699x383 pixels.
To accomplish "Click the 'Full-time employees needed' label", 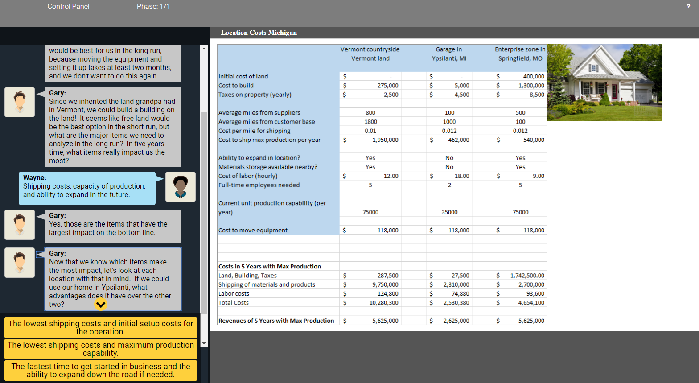I will point(259,185).
